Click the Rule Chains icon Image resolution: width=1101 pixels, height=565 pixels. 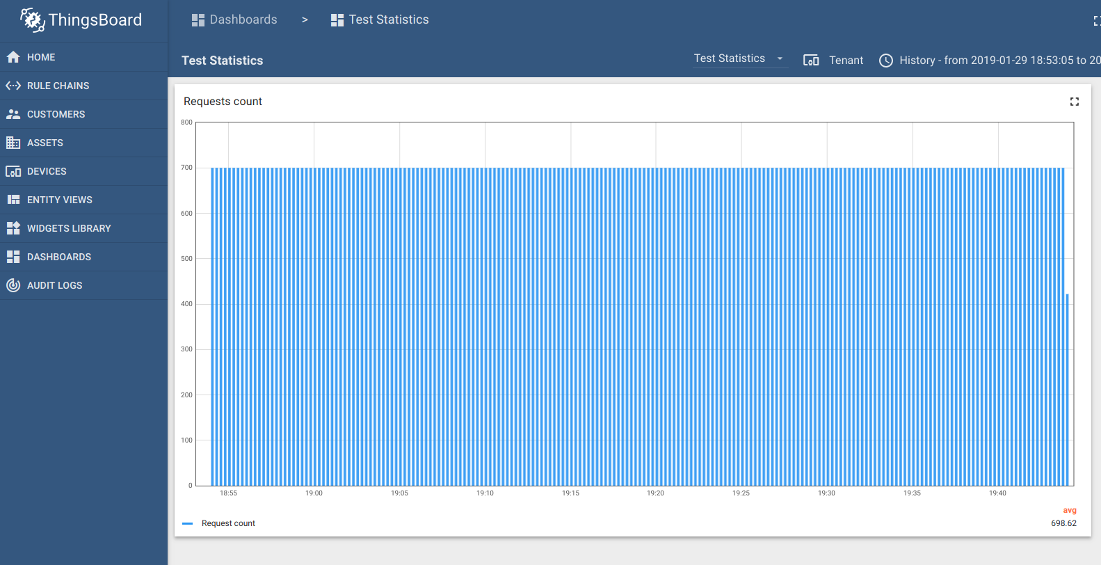pyautogui.click(x=13, y=86)
